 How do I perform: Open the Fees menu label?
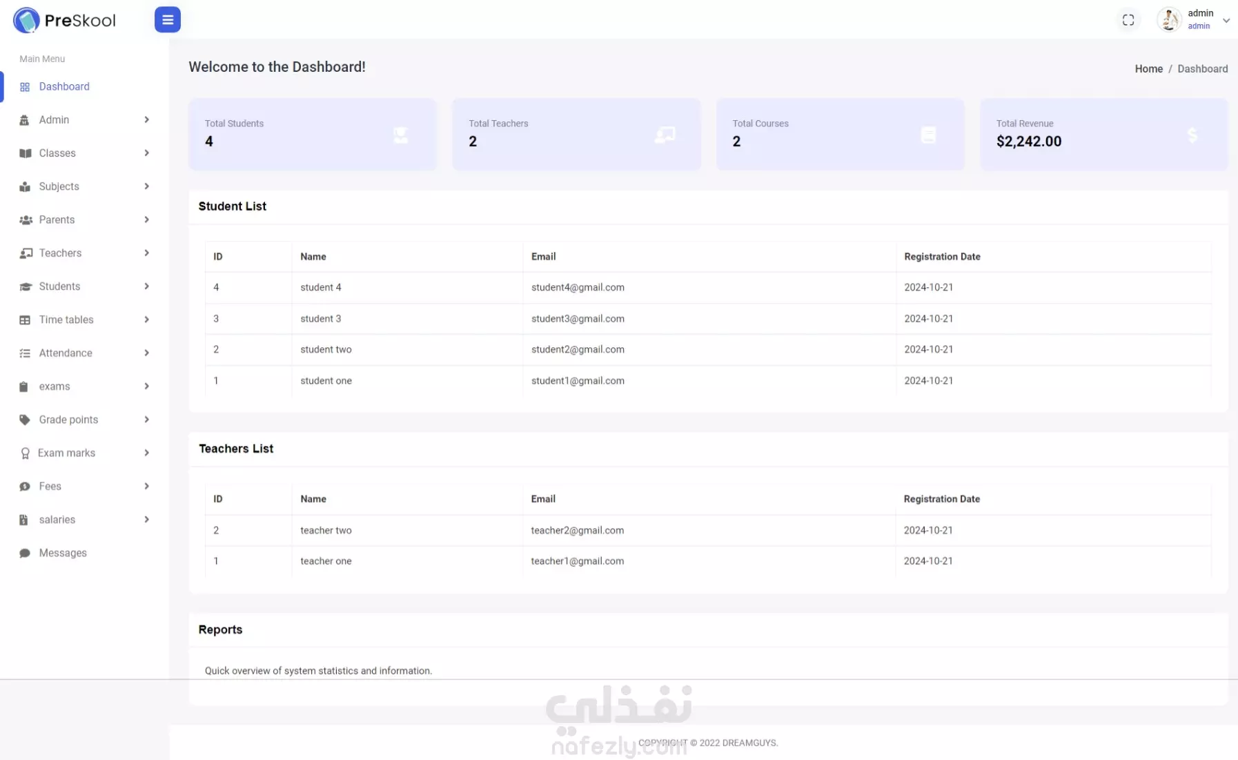point(50,486)
